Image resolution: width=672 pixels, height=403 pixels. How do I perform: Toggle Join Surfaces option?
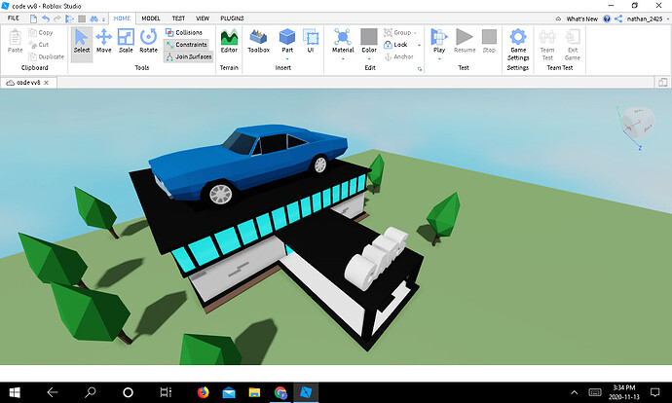coord(189,56)
